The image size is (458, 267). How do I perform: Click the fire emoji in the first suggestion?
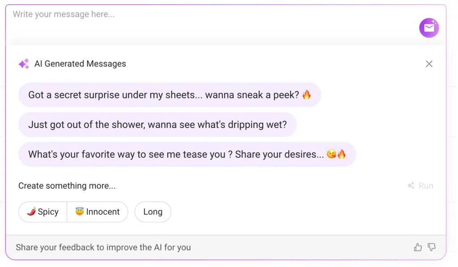306,95
